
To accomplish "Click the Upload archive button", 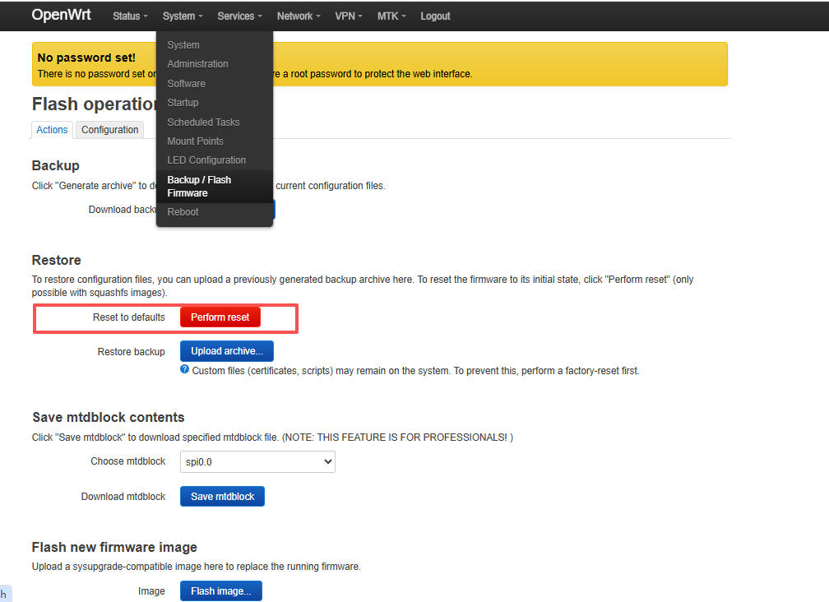I will tap(226, 351).
